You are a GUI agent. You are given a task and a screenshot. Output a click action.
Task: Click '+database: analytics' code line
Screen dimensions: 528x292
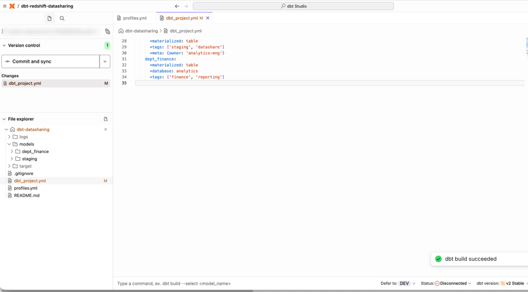tap(174, 71)
